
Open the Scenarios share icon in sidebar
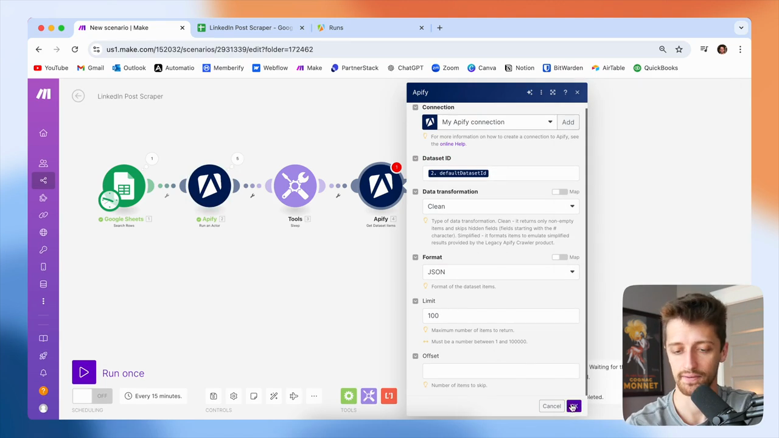pos(43,180)
